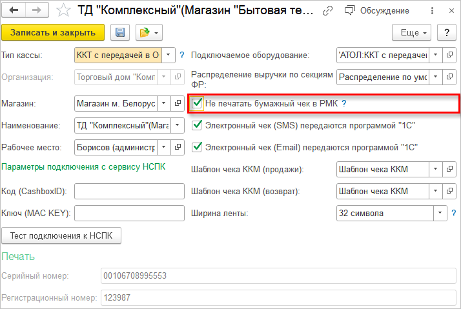The image size is (461, 309).
Task: Click the Записать и закрыть button
Action: click(x=54, y=32)
